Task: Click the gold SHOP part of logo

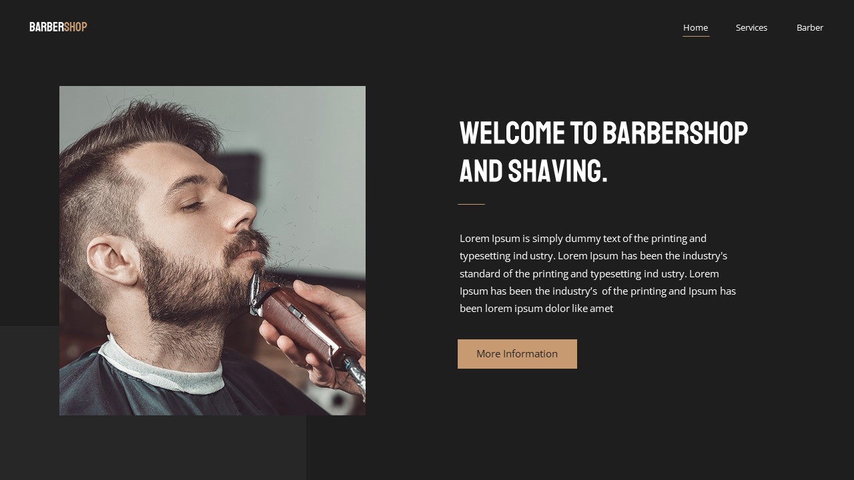Action: click(75, 27)
